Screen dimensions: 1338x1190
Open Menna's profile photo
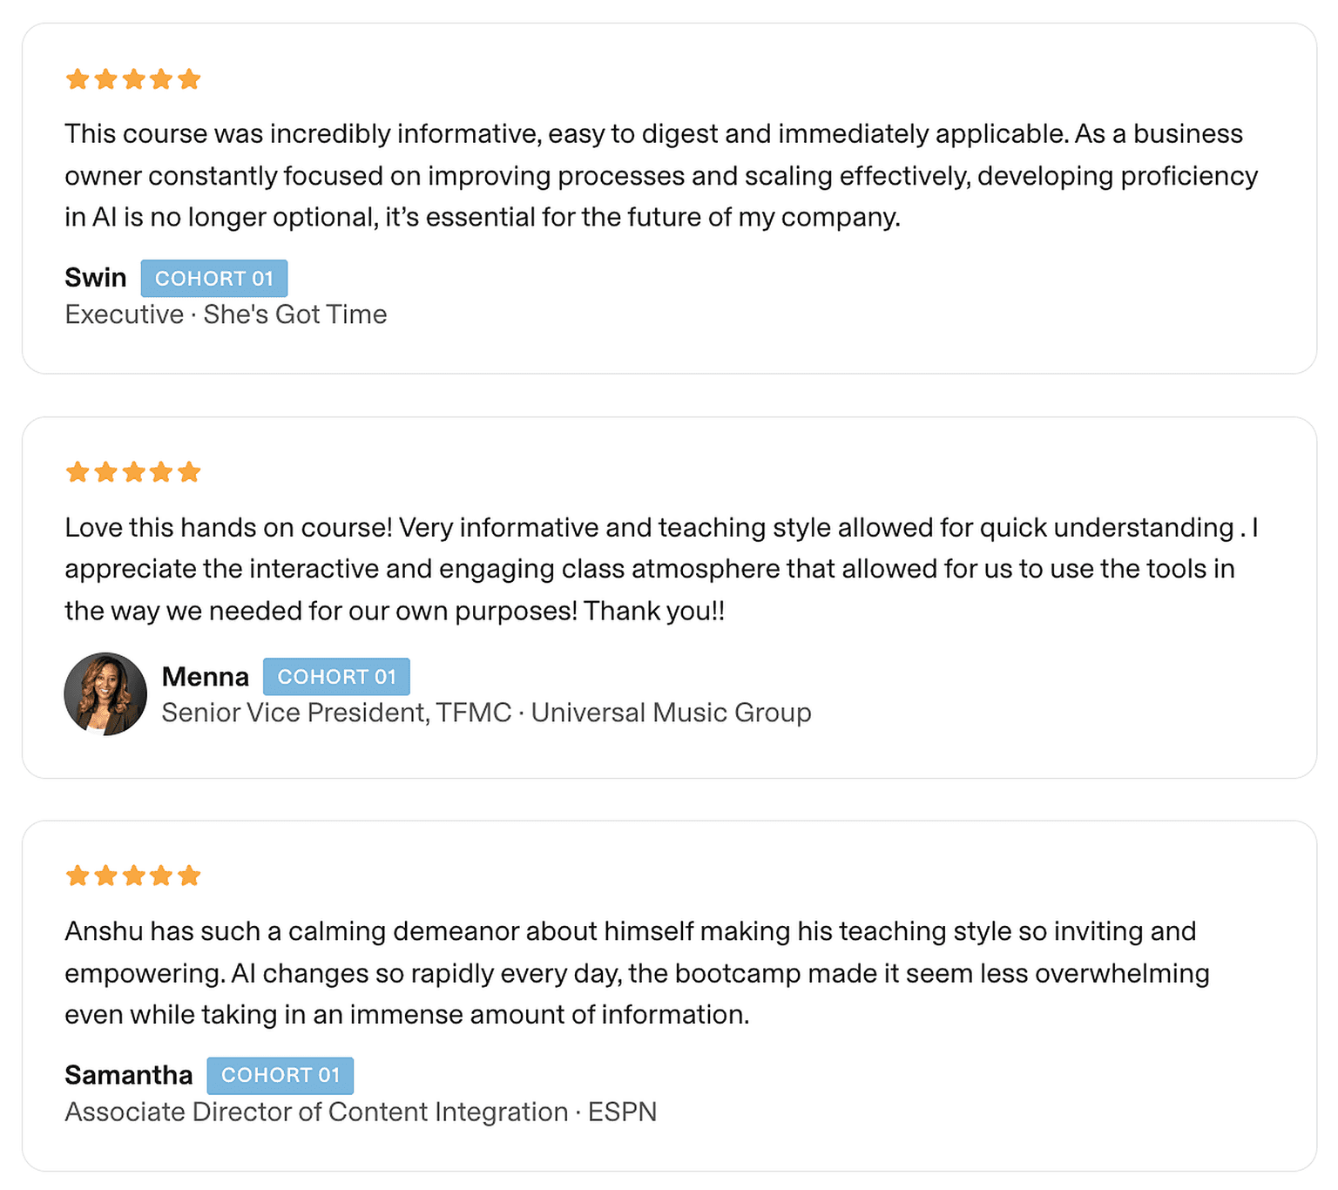(x=105, y=694)
